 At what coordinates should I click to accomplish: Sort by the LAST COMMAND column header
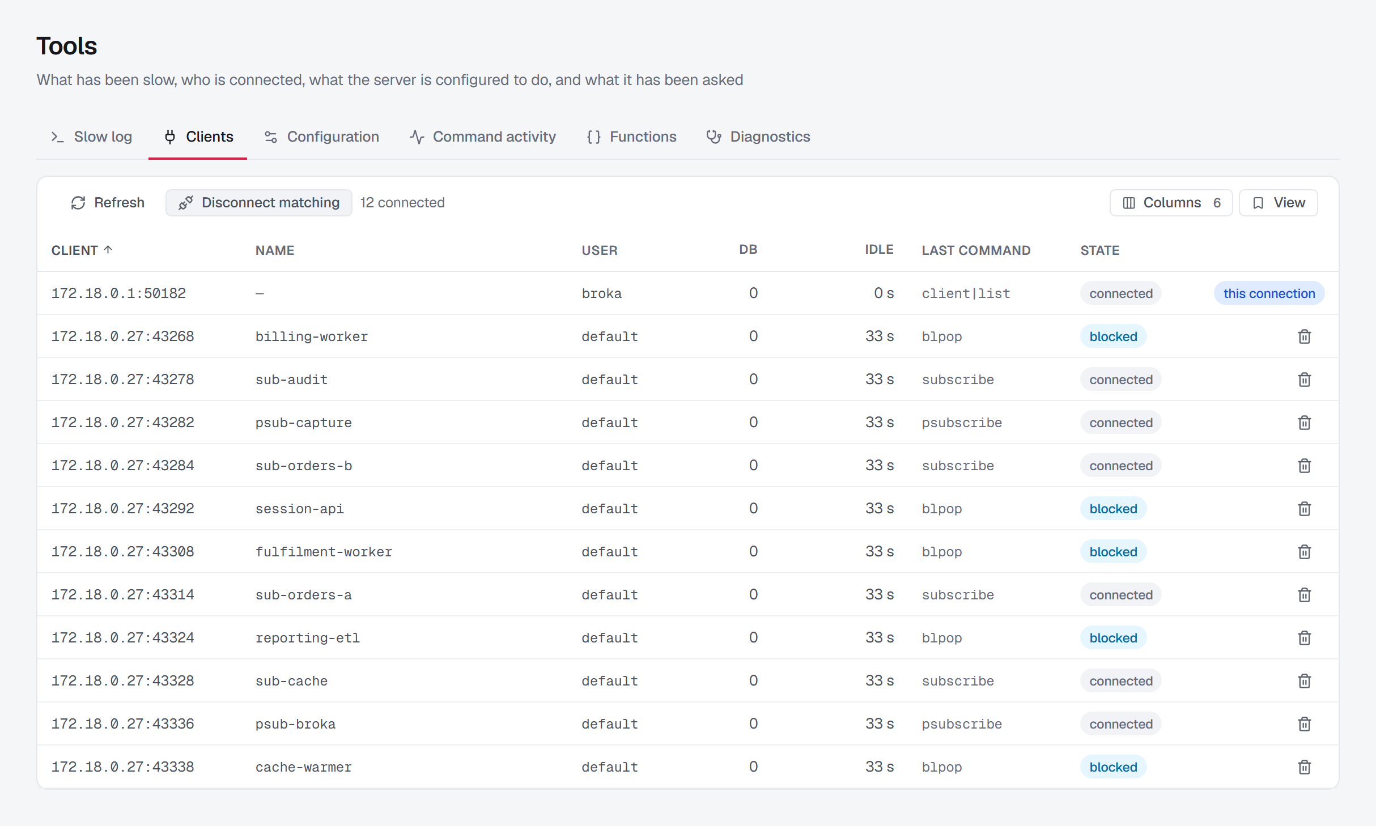976,250
